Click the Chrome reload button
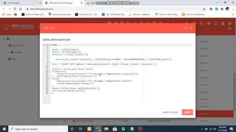236x132 pixels. pos(15,9)
